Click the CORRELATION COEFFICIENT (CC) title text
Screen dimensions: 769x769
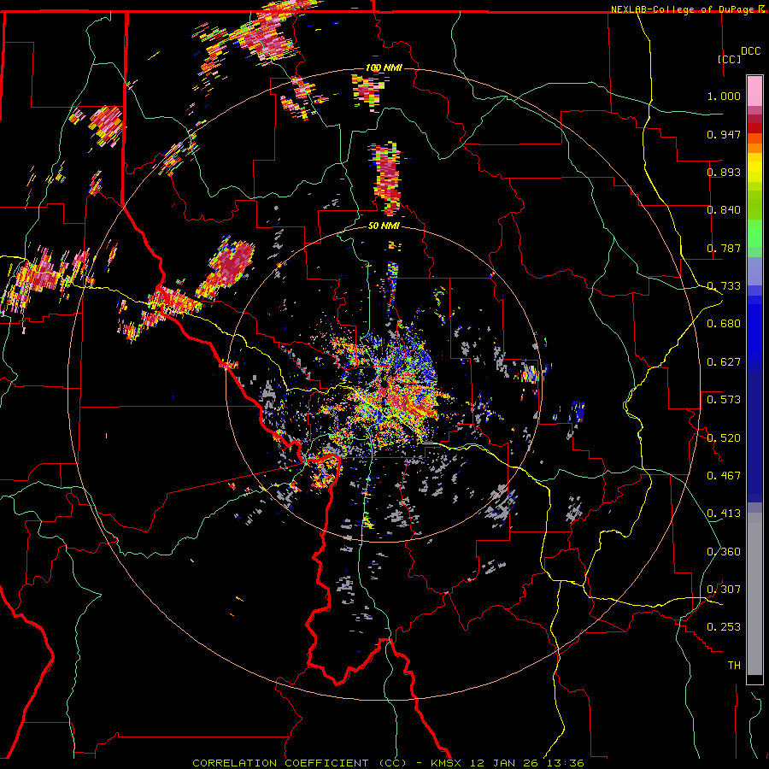[299, 763]
